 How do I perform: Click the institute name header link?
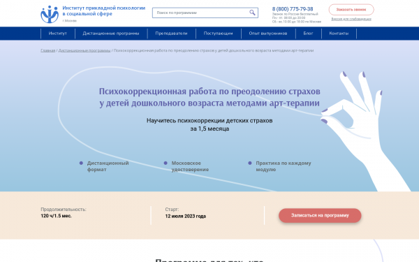coord(103,11)
